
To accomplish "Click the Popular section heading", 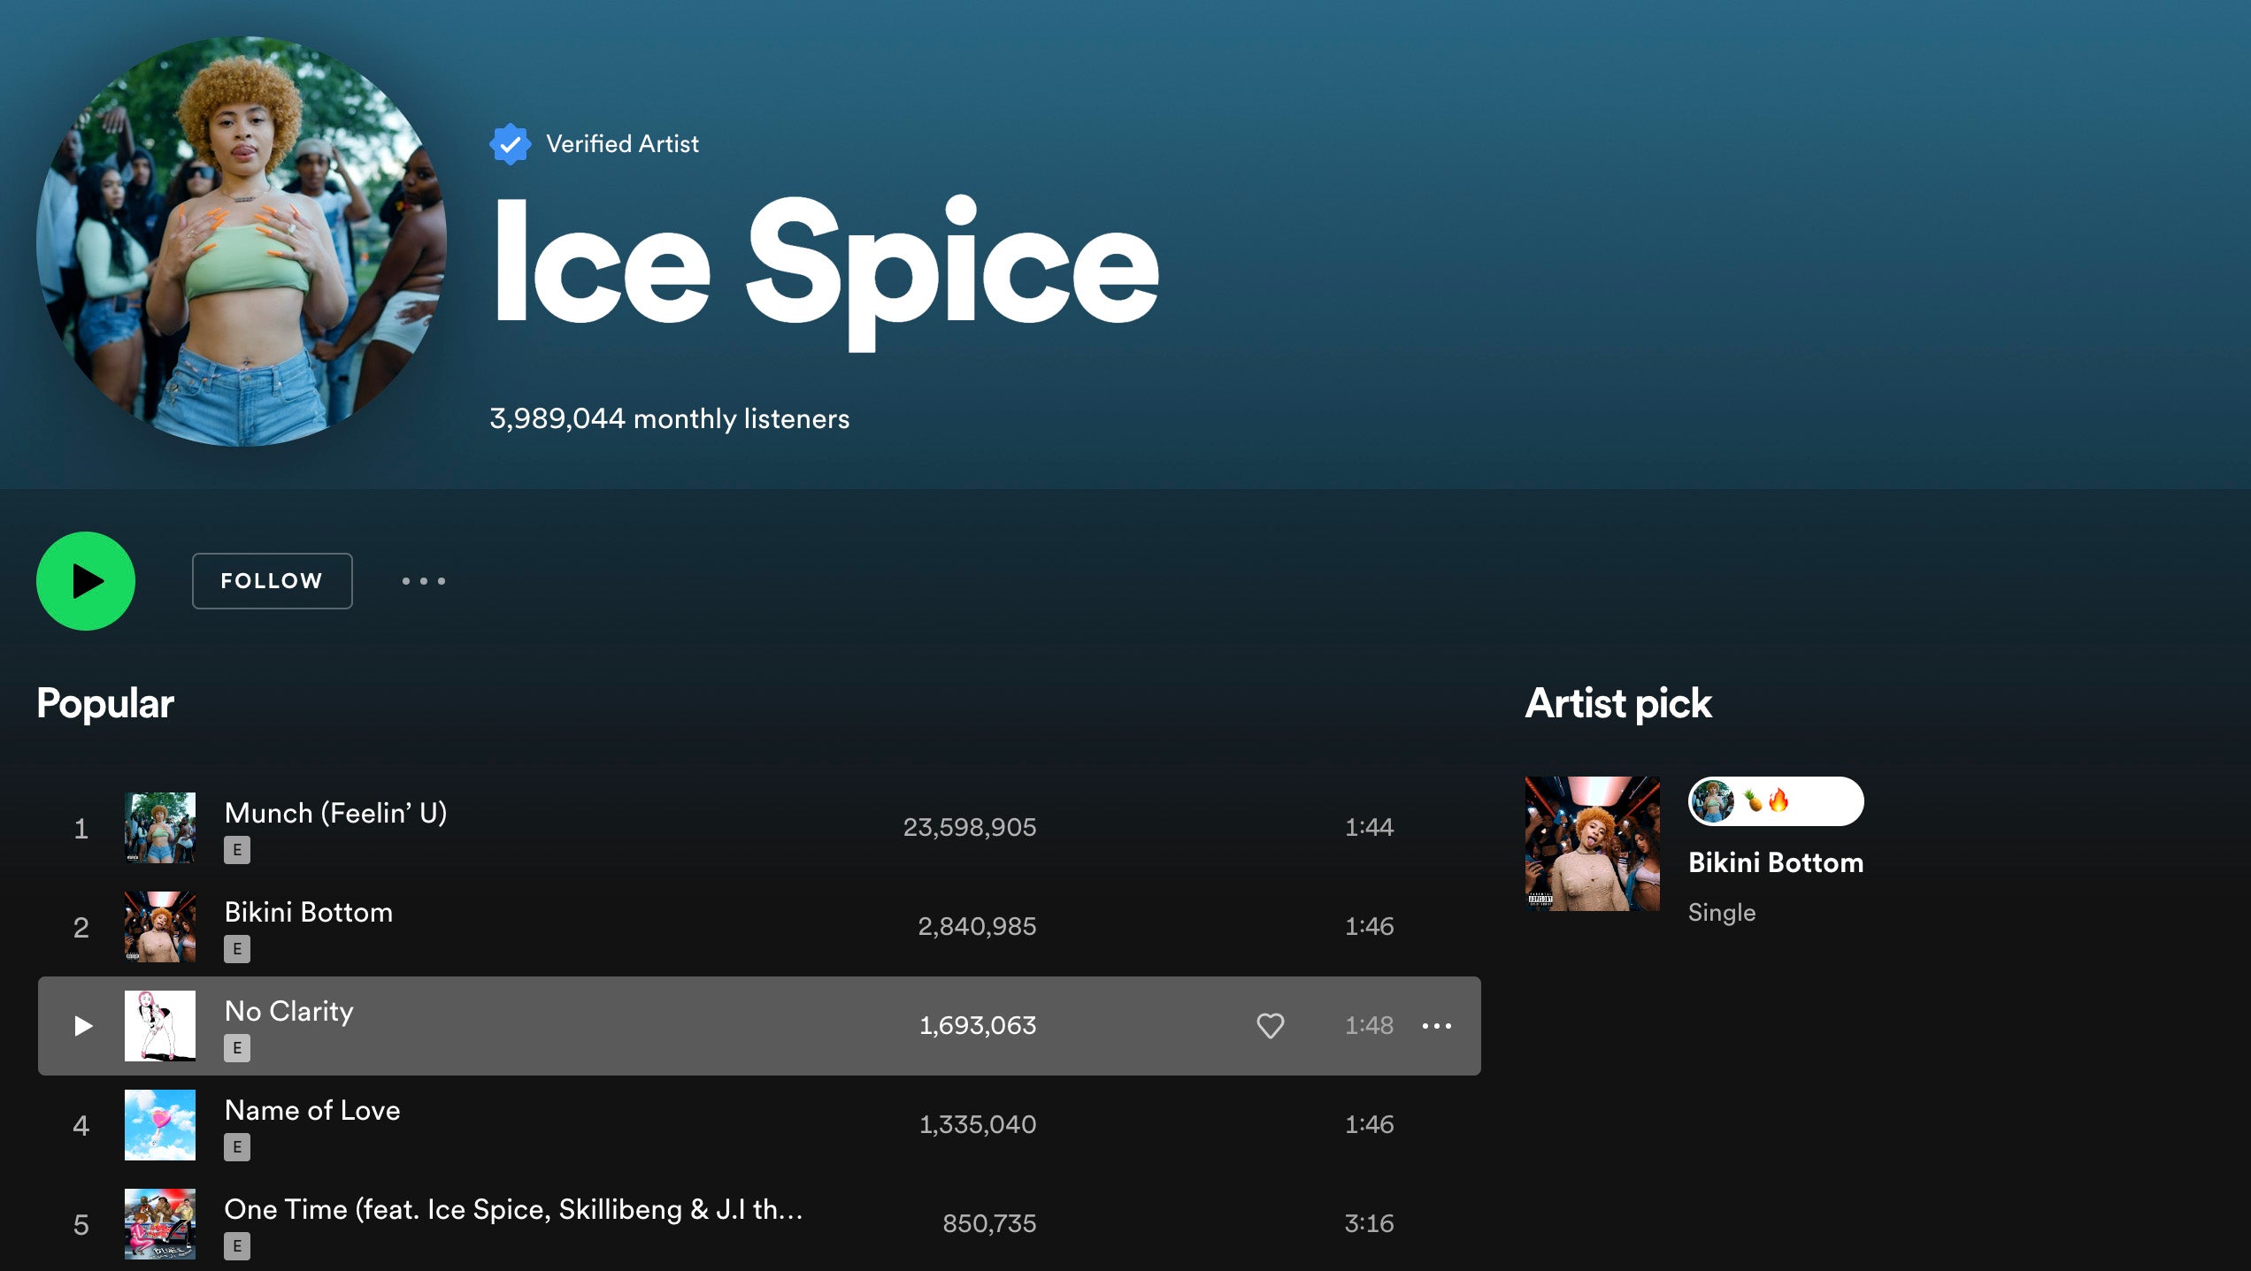I will click(105, 704).
